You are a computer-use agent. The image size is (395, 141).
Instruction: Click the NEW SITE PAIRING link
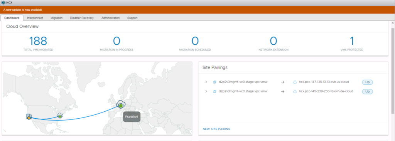[x=216, y=129]
